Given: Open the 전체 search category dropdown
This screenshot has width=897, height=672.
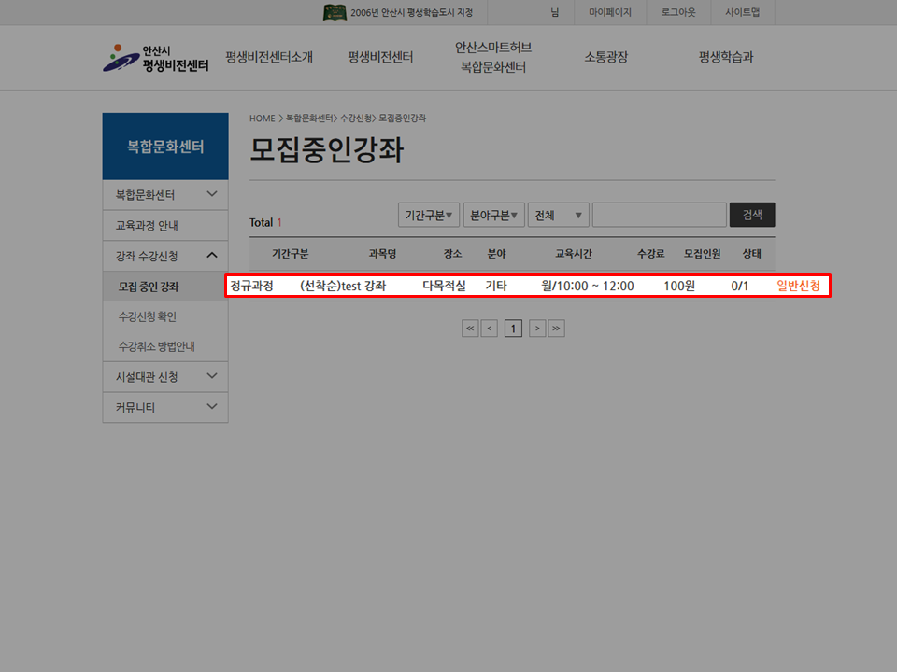Looking at the screenshot, I should click(x=558, y=214).
